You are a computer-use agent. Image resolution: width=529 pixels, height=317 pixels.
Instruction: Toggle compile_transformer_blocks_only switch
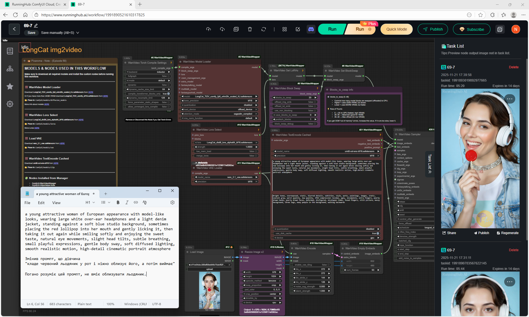pyautogui.click(x=168, y=94)
